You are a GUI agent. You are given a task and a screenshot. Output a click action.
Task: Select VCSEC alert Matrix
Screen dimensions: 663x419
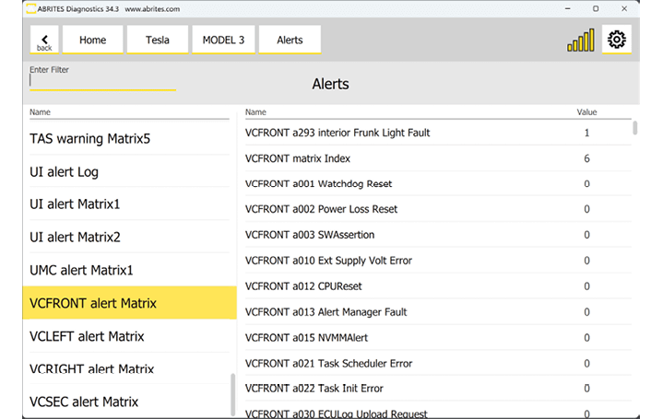[x=84, y=402]
